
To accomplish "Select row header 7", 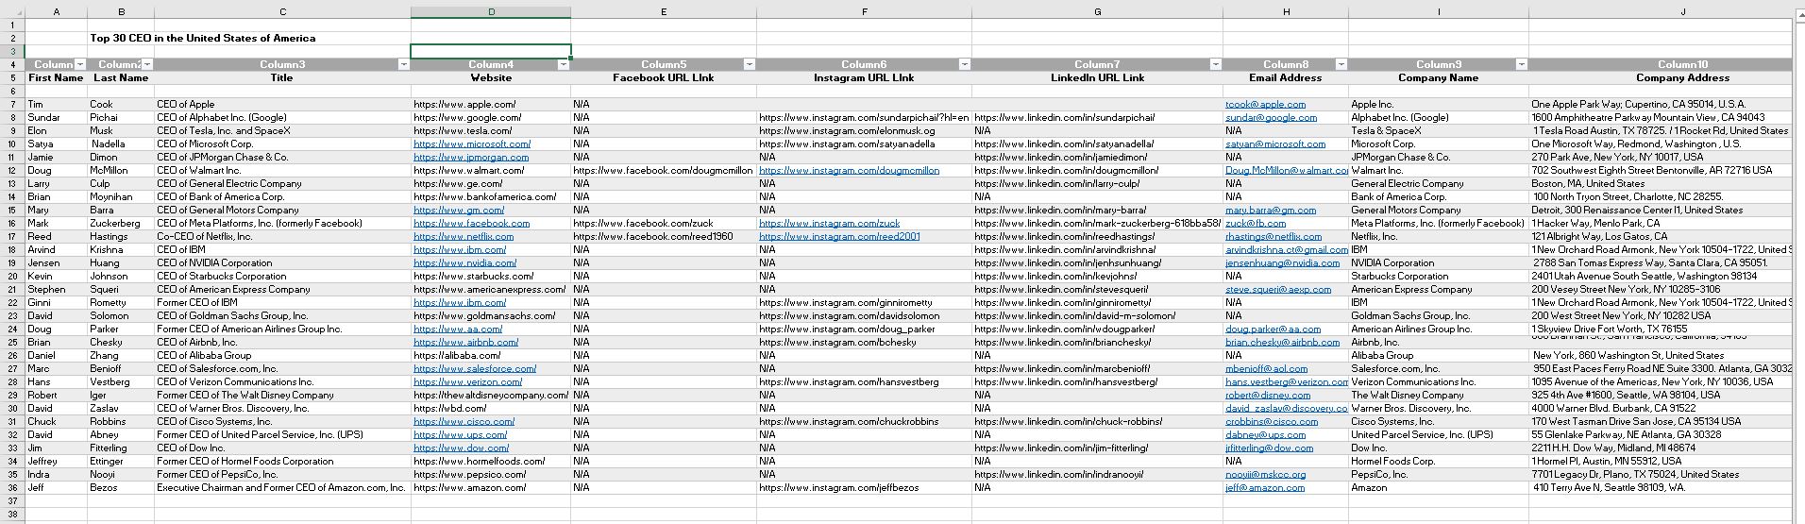I will (12, 104).
